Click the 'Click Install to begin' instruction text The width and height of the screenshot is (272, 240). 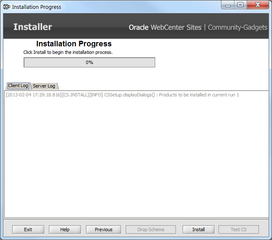coord(68,52)
